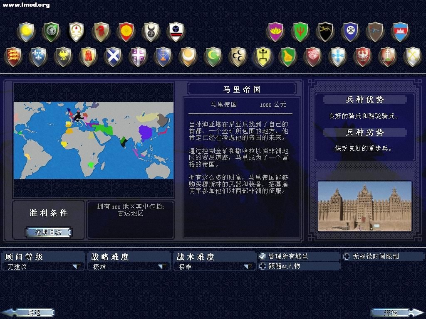
Task: Choose the black shield with golden dragon
Action: click(325, 32)
